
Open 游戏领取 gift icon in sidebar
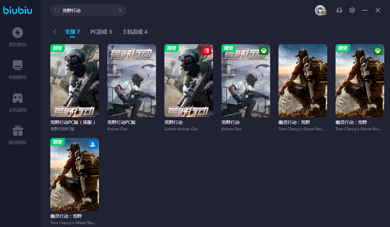pyautogui.click(x=18, y=131)
